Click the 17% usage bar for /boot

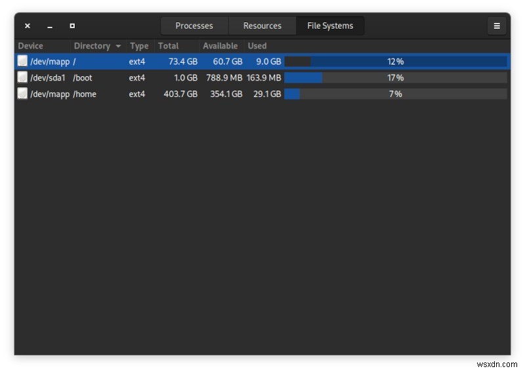coord(396,77)
